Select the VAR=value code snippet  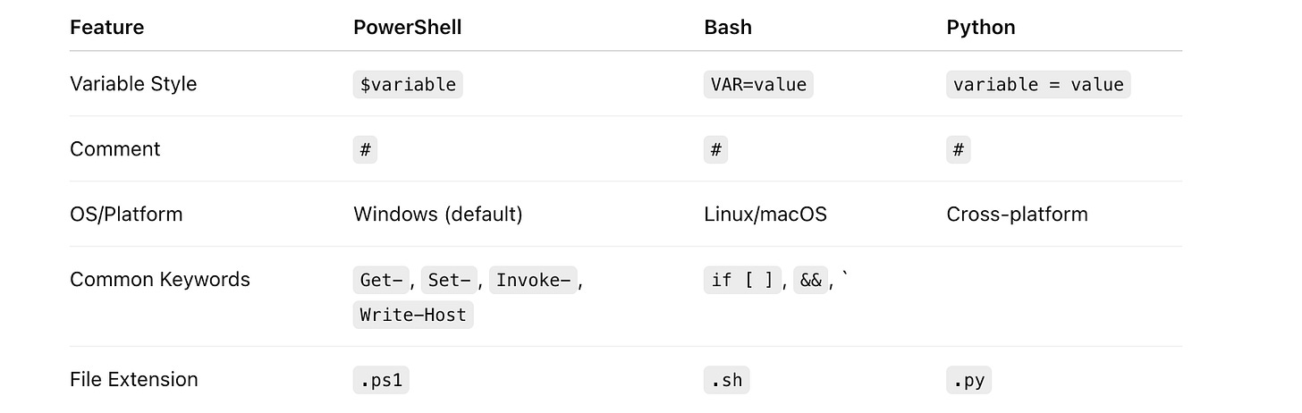pyautogui.click(x=758, y=84)
